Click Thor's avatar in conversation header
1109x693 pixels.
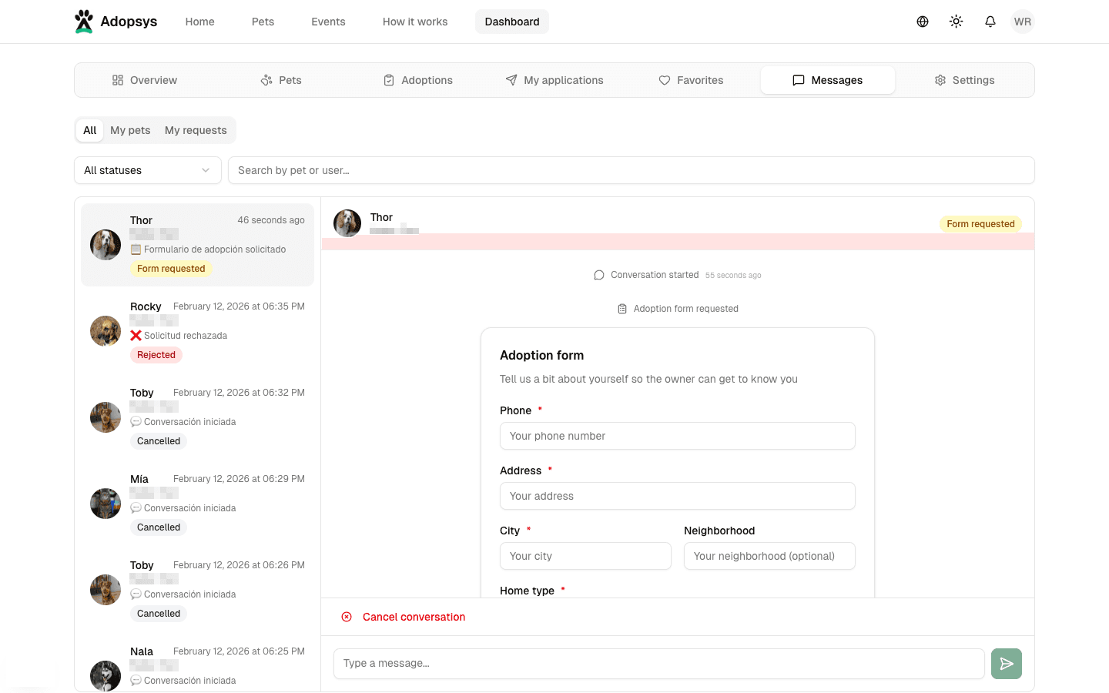[x=347, y=223]
